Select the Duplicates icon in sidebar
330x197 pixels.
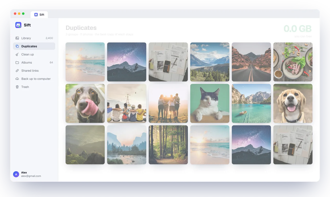[17, 46]
